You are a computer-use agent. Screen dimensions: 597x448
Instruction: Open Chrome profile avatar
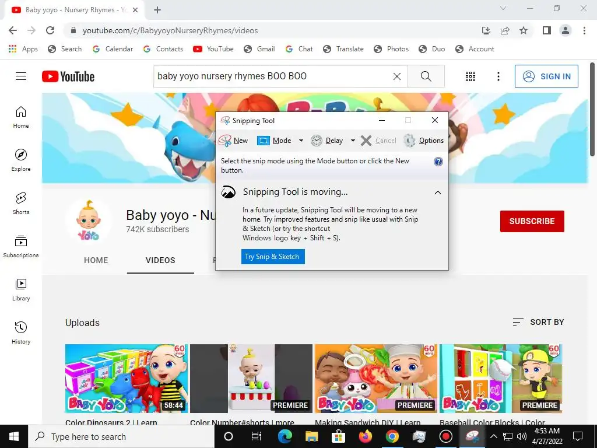(566, 30)
